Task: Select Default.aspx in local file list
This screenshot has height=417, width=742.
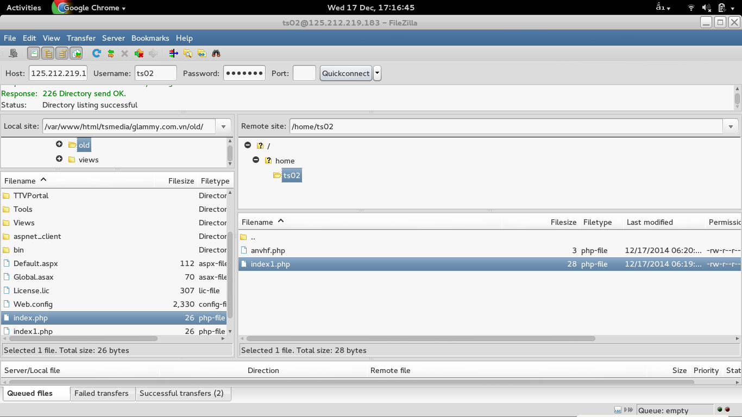Action: 114,263
